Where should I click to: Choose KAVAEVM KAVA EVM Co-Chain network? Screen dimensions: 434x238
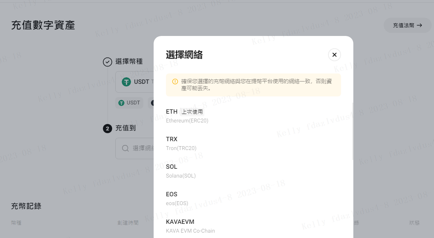coord(253,226)
